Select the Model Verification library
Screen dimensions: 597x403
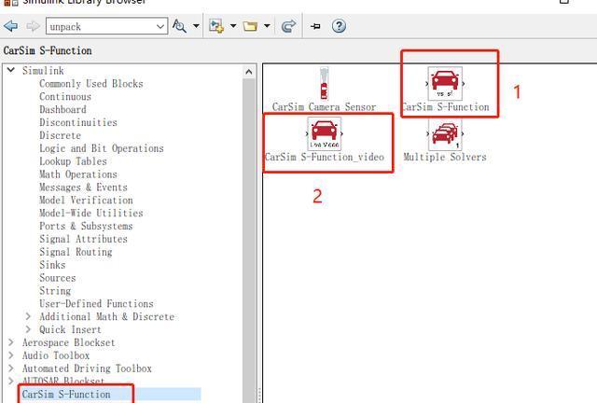click(x=87, y=201)
